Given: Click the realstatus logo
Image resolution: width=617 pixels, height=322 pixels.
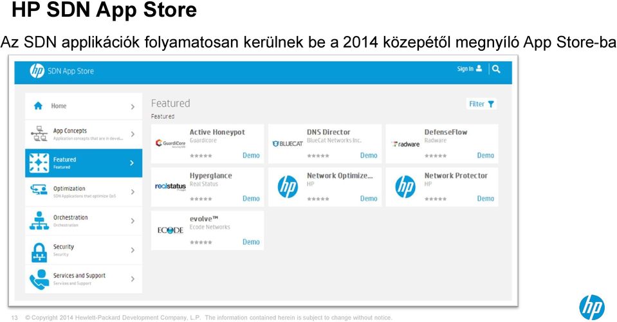Looking at the screenshot, I should point(170,186).
